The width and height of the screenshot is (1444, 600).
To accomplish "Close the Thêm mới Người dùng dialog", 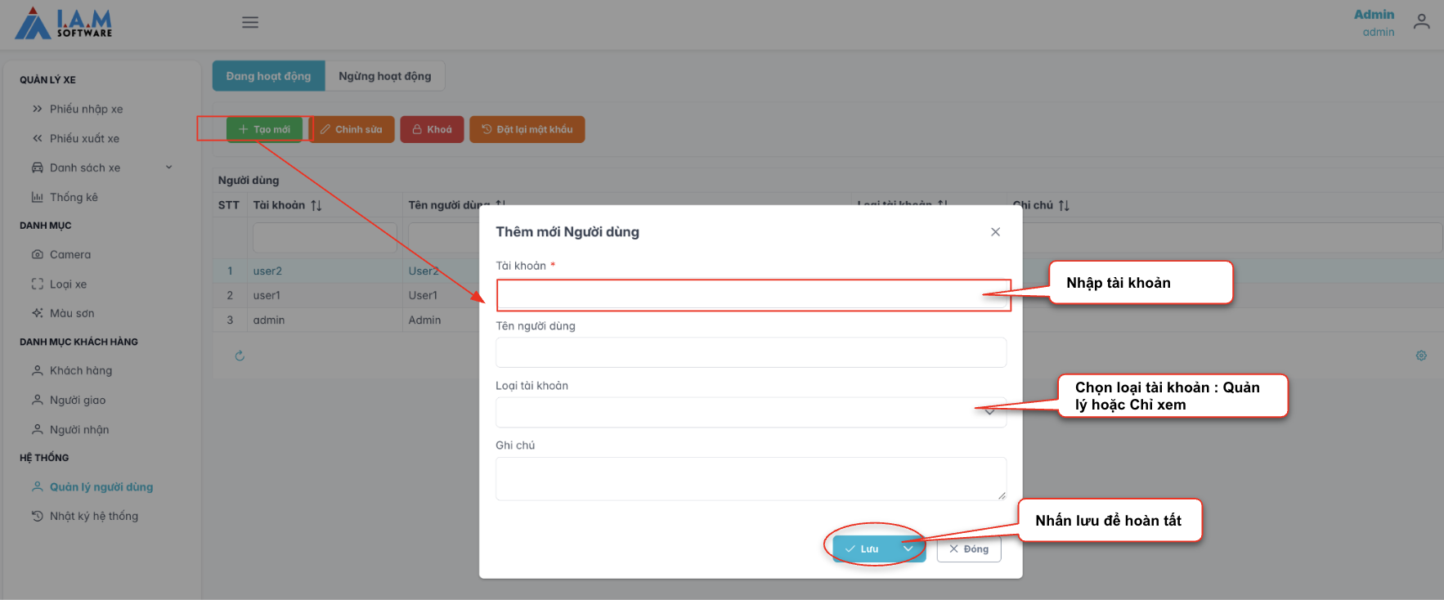I will pos(995,232).
